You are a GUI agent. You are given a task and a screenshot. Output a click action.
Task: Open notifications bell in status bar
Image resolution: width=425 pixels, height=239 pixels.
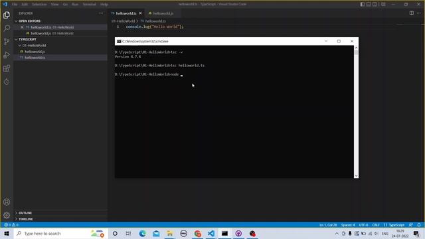point(419,225)
